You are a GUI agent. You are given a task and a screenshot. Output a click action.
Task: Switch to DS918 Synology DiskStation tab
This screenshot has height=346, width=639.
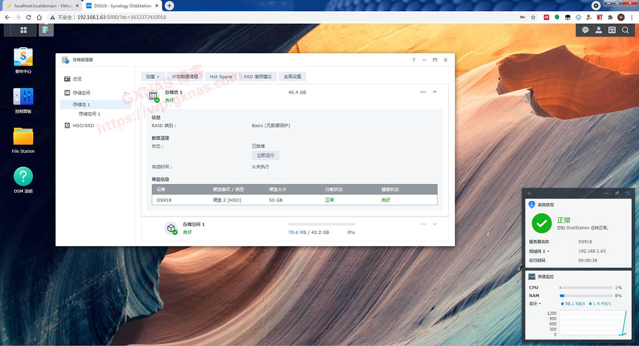click(122, 5)
